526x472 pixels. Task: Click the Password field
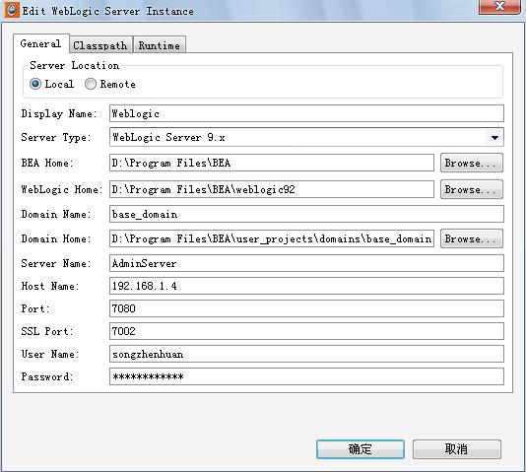point(306,376)
